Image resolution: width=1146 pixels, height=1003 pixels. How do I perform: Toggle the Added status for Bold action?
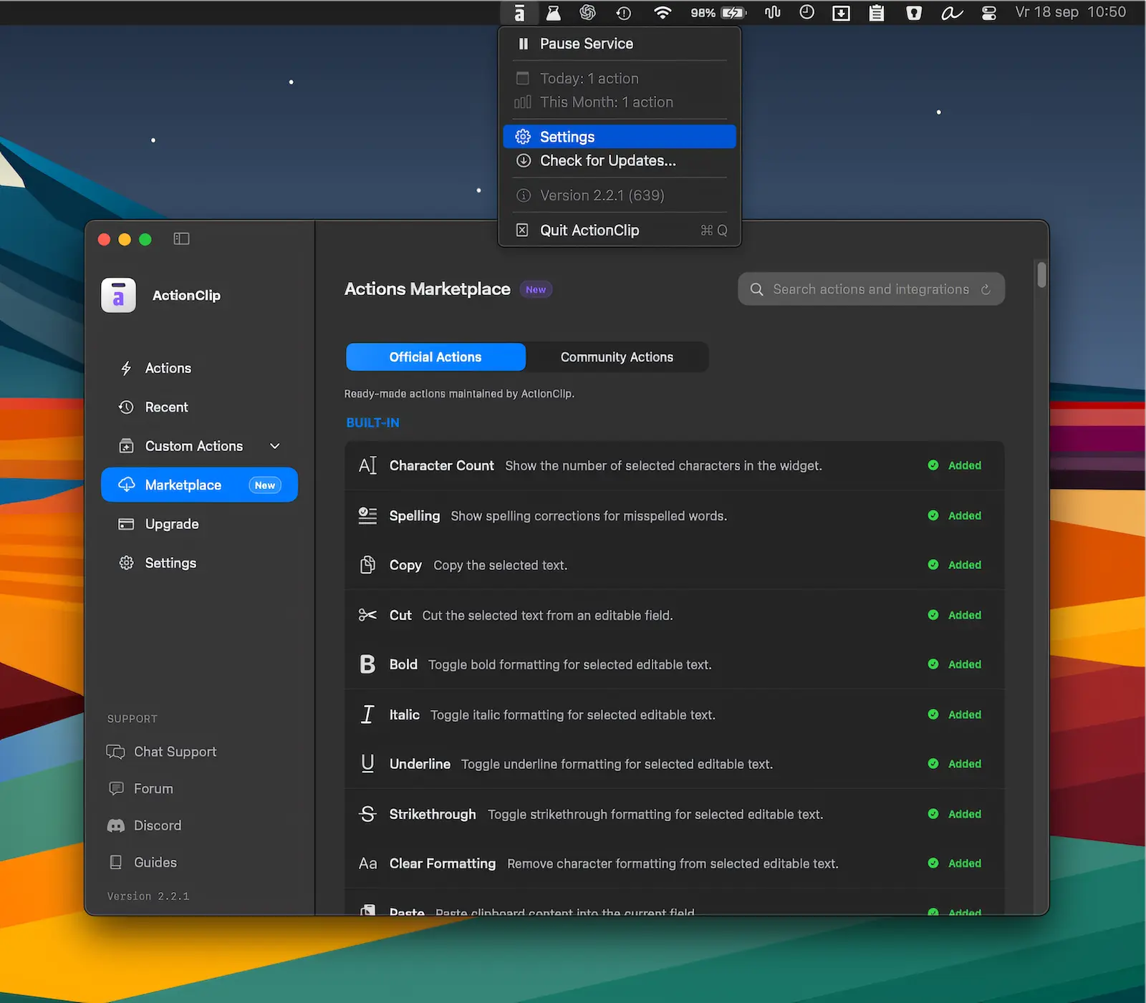[955, 664]
